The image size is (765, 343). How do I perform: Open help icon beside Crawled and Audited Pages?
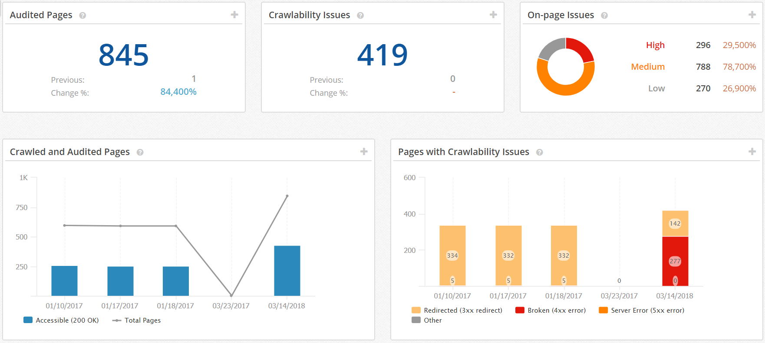click(140, 152)
